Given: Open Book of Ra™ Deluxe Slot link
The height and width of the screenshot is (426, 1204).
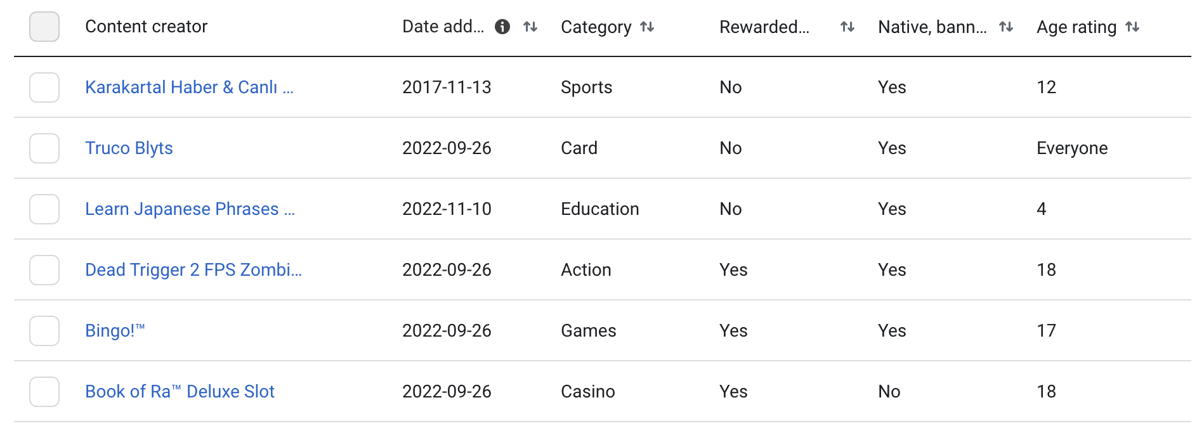Looking at the screenshot, I should (x=180, y=392).
